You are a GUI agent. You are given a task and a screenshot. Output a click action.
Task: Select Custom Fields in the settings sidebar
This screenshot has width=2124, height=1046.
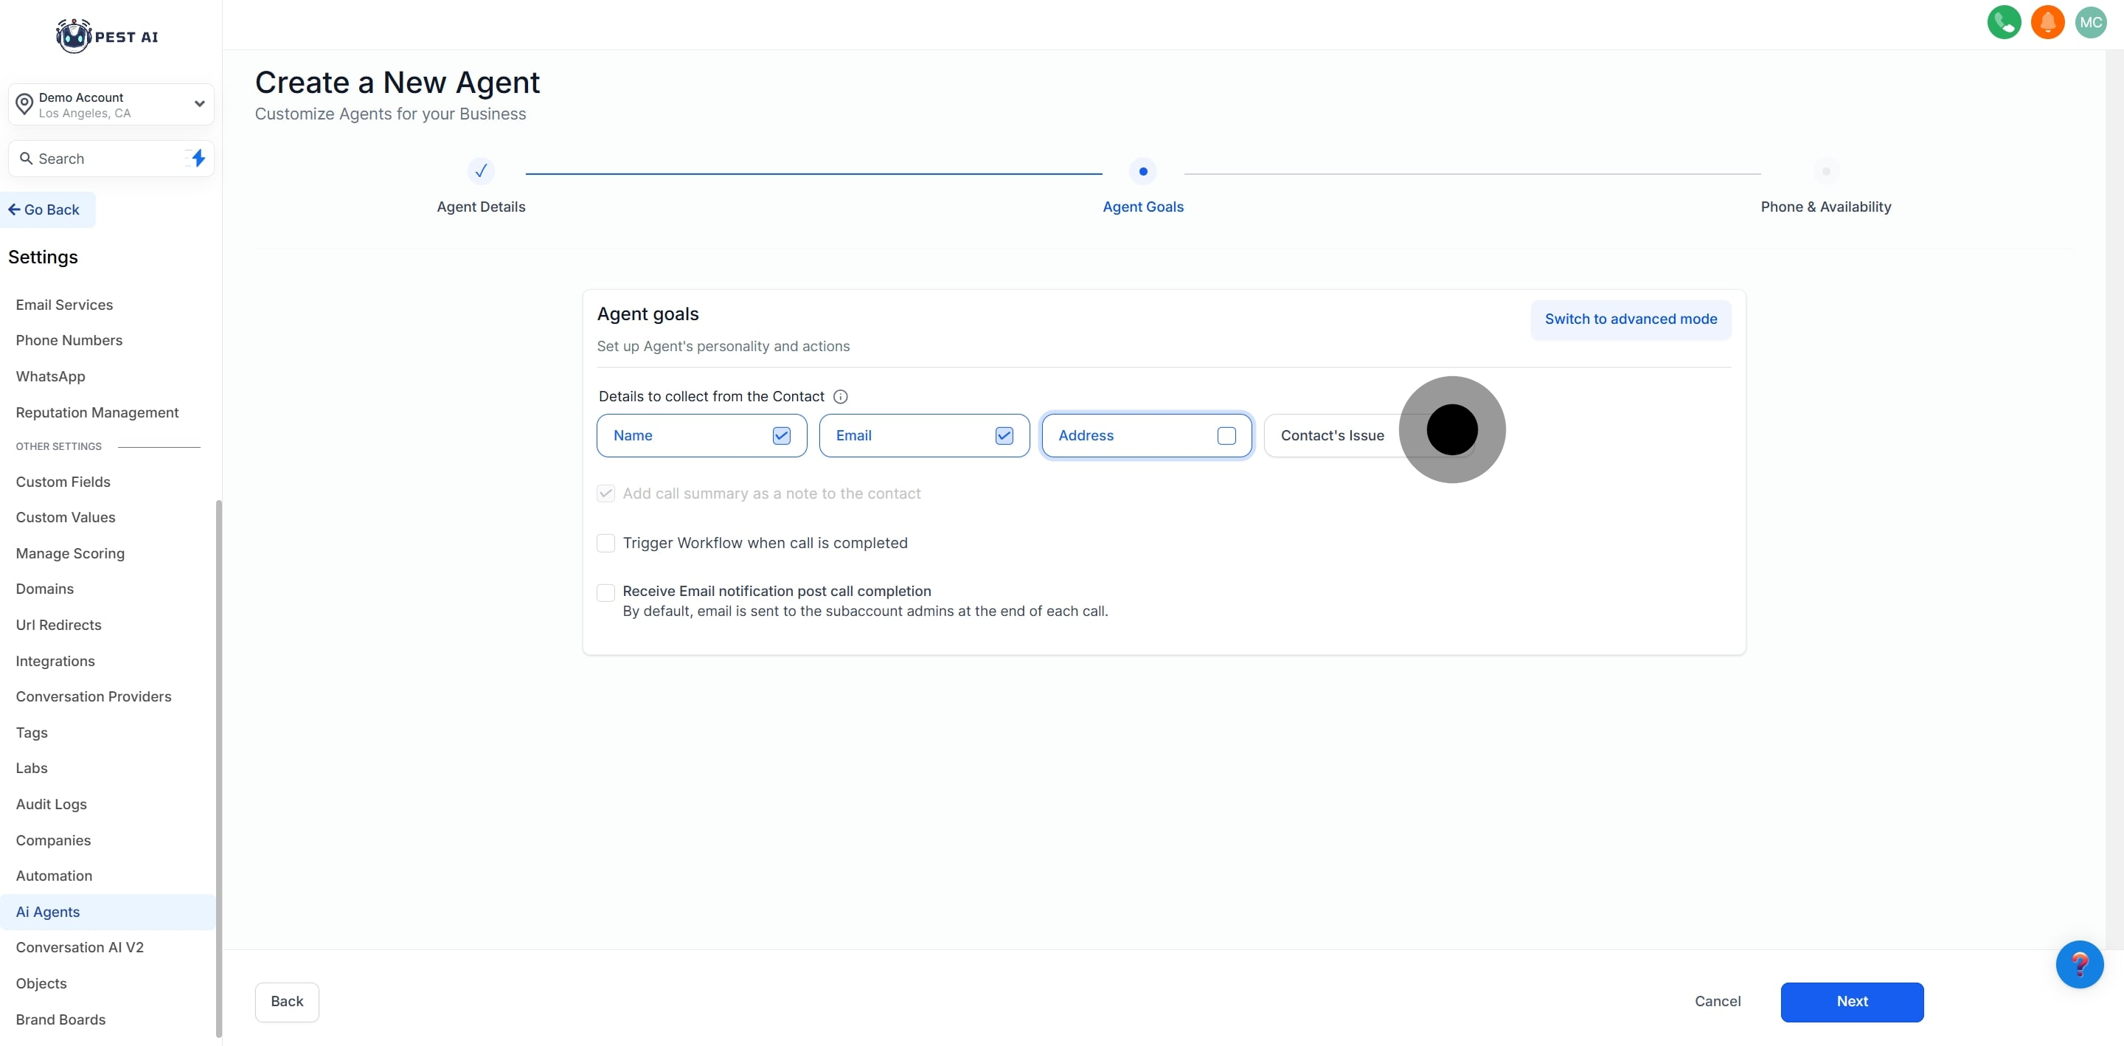point(63,482)
